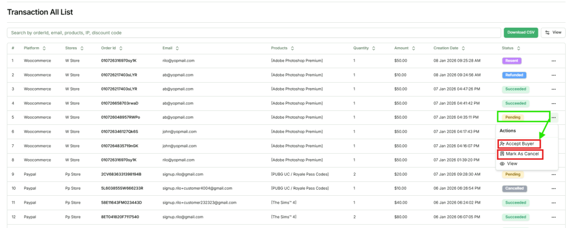Open three-dot actions menu for row 3
569x228 pixels.
tap(553, 89)
